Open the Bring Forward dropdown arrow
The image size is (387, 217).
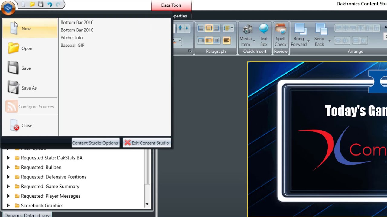[308, 41]
